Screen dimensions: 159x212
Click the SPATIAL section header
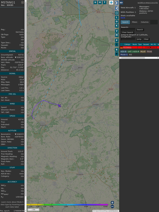pos(12,51)
